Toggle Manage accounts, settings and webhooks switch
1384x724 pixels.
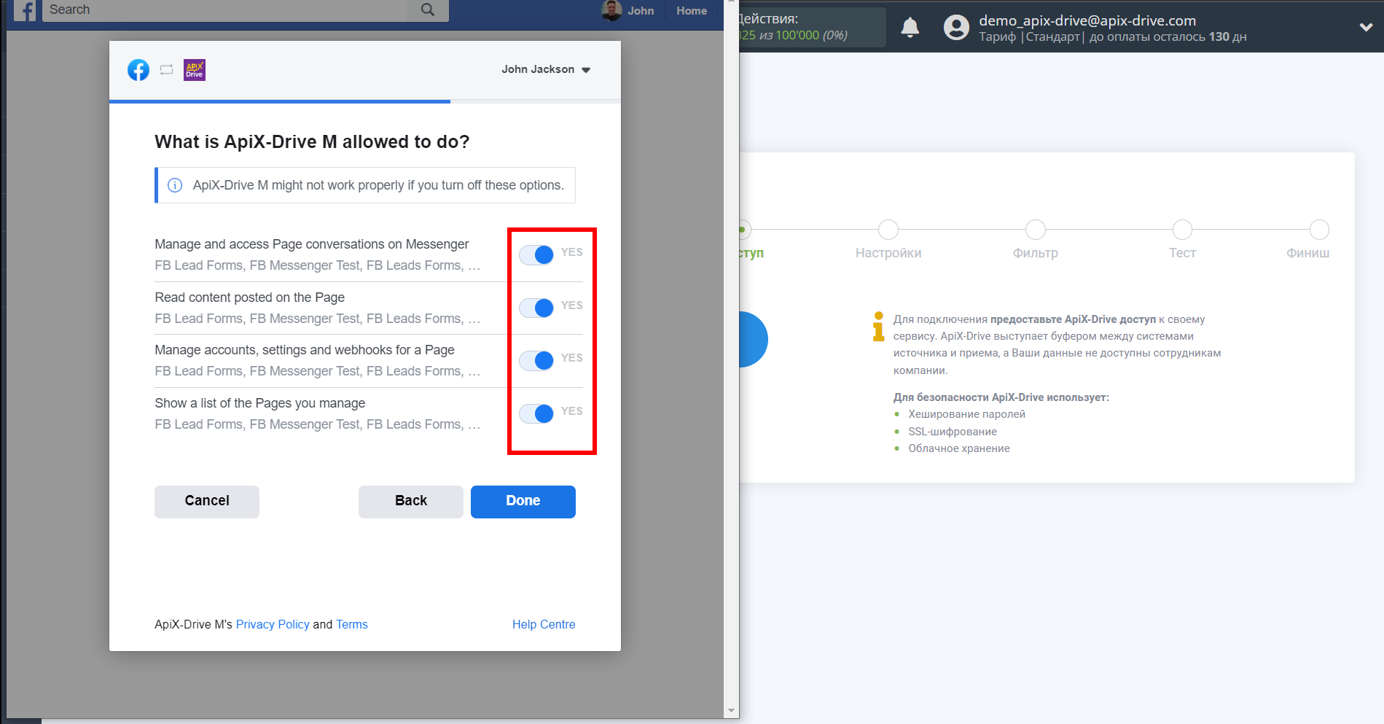point(536,360)
